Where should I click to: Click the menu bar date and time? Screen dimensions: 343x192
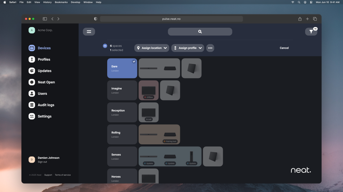[x=328, y=2]
